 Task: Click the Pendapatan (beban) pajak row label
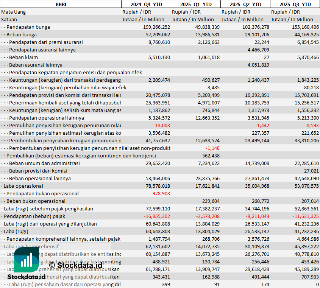coord(34,216)
